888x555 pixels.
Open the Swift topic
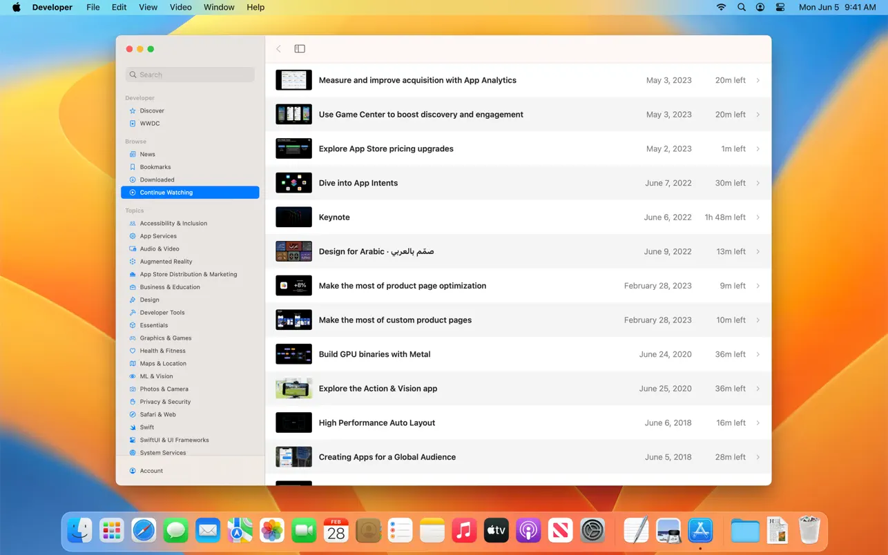(x=146, y=427)
